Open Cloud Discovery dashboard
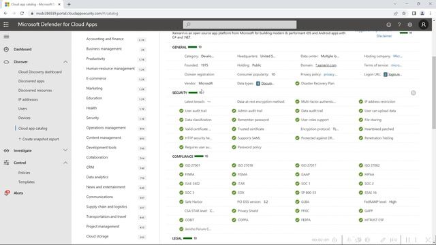Image resolution: width=436 pixels, height=245 pixels. [40, 72]
